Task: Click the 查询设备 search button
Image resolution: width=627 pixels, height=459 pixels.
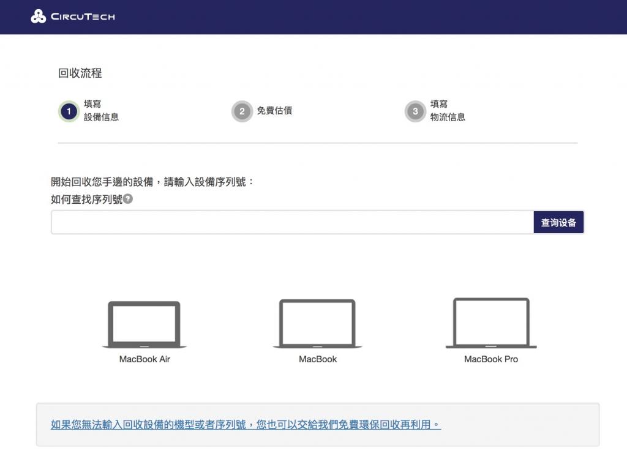Action: click(558, 222)
